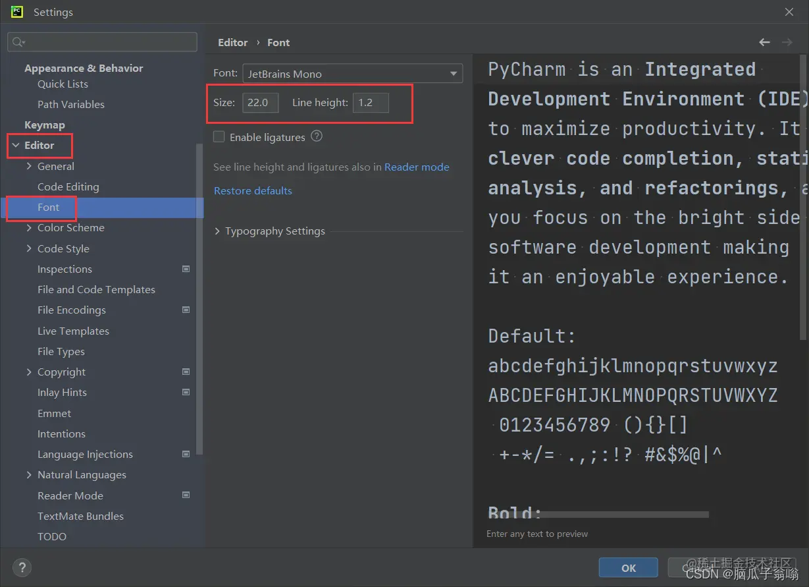Screen dimensions: 809x587
Task: Close the Settings dialog
Action: (789, 12)
